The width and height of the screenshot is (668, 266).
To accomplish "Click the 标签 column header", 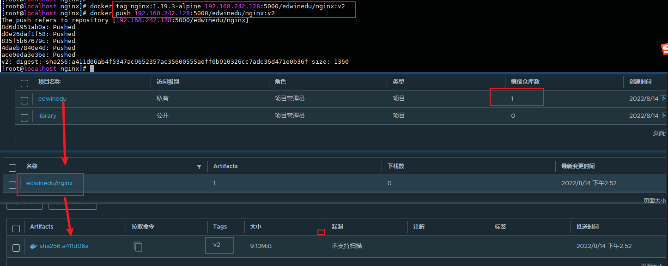I will tap(500, 227).
